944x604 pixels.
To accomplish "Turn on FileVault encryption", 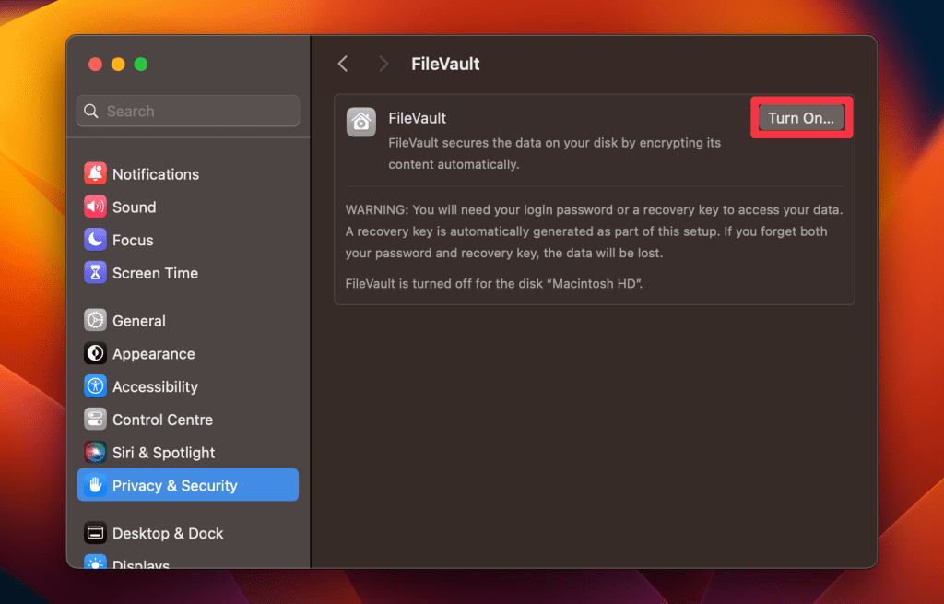I will pos(801,118).
